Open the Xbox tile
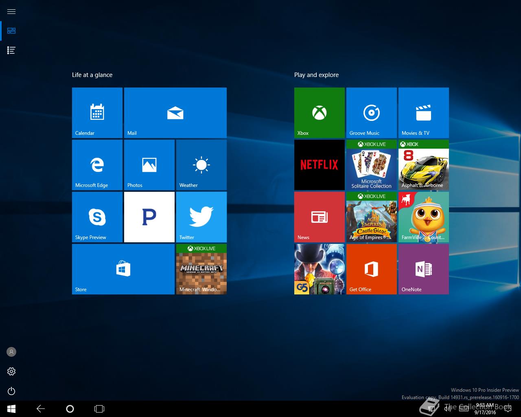The width and height of the screenshot is (521, 417). point(320,113)
